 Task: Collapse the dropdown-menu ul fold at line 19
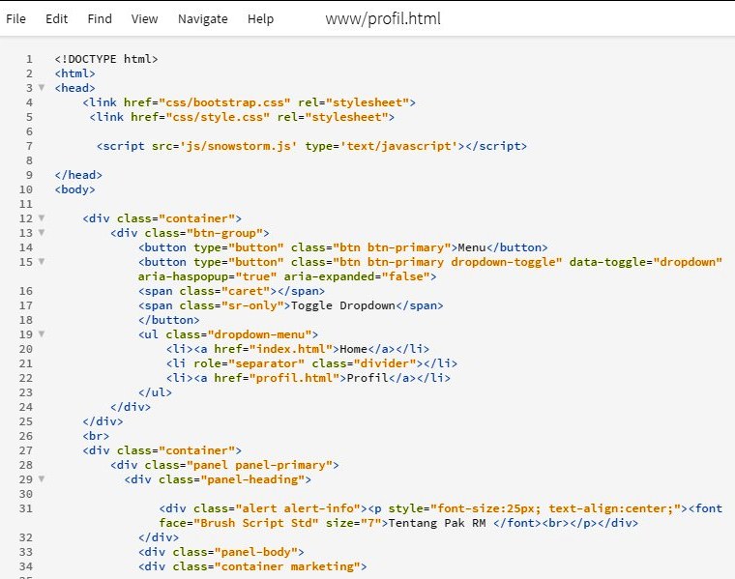(x=42, y=334)
